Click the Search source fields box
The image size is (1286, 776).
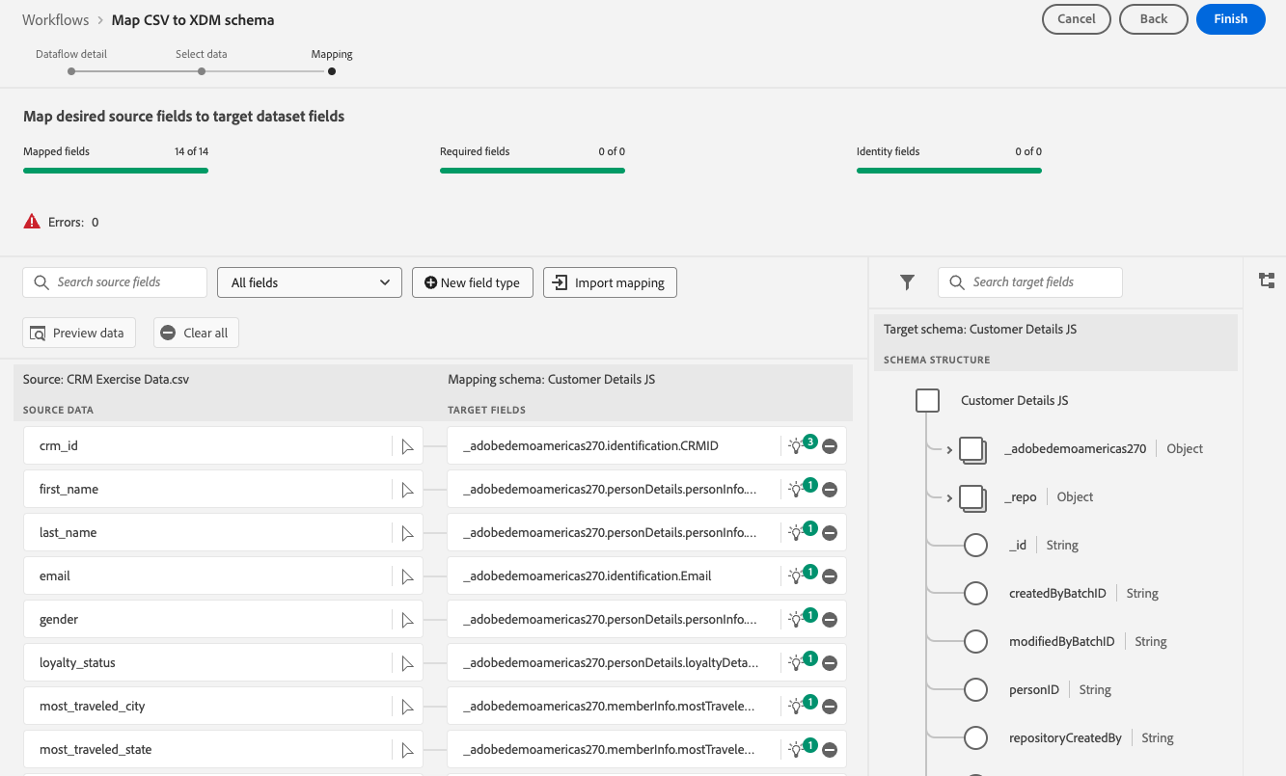[115, 282]
